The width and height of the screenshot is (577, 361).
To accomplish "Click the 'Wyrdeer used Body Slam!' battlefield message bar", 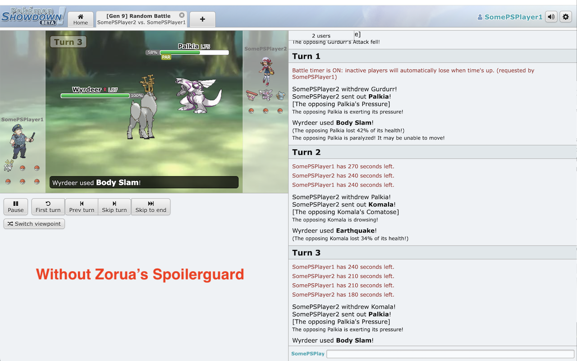I will click(x=144, y=182).
